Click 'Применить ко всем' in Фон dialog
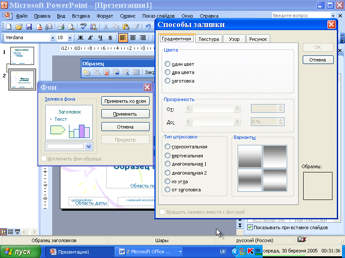 click(125, 101)
